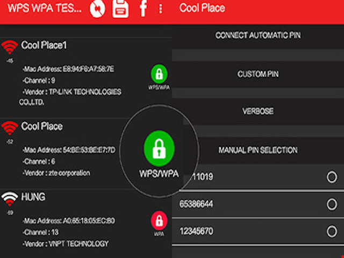Tap the refresh scan icon in header

(x=97, y=9)
